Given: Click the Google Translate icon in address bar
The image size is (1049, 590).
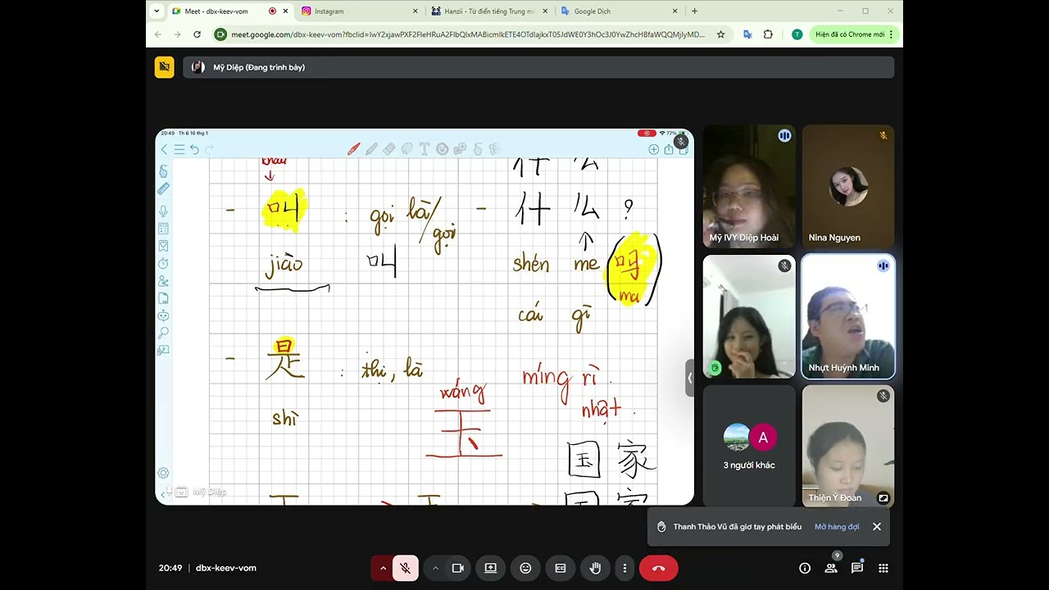Looking at the screenshot, I should (747, 34).
